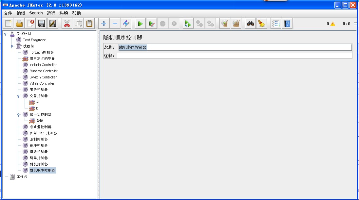Click the 0 / 0 thread count indicator
This screenshot has height=200, width=359.
tap(347, 24)
